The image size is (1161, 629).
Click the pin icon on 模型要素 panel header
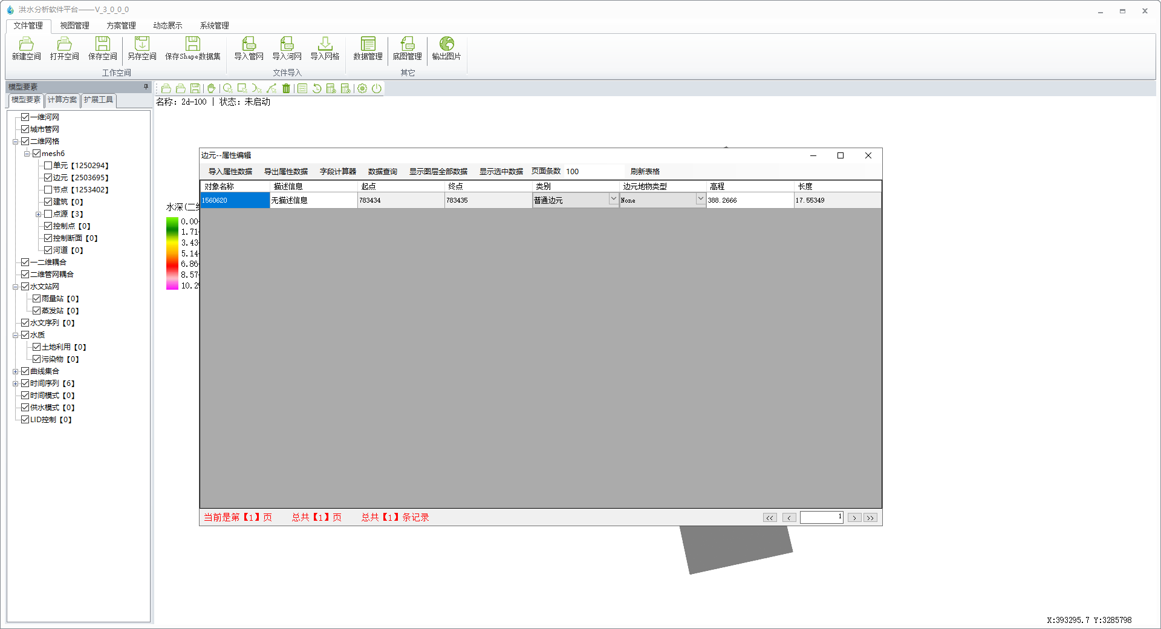pyautogui.click(x=146, y=86)
